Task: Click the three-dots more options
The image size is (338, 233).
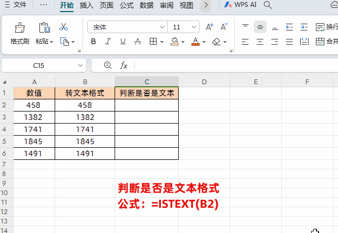Action: [44, 5]
